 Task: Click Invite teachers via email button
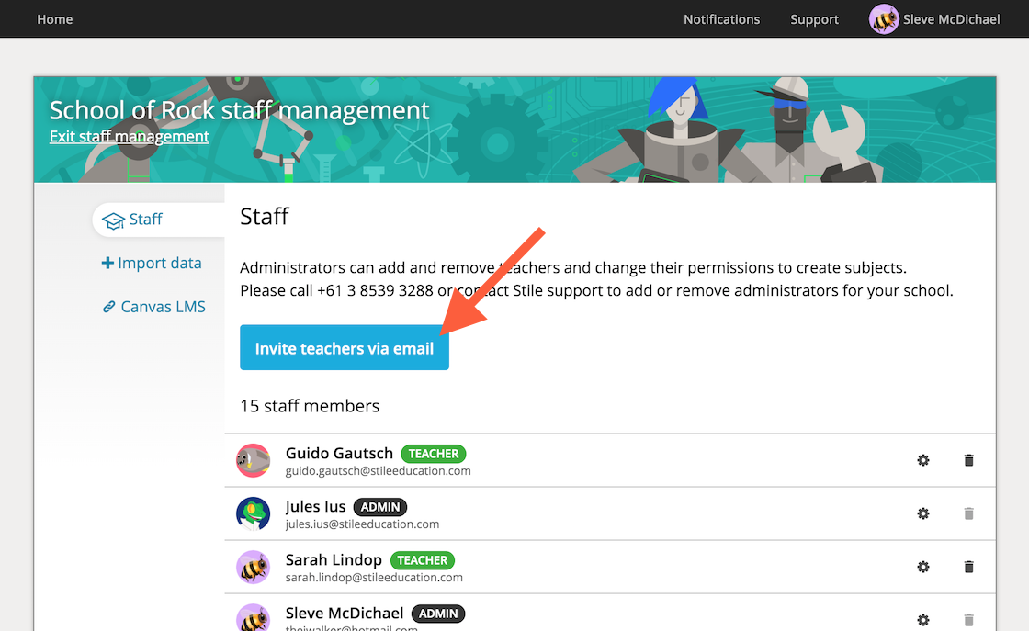(x=345, y=347)
